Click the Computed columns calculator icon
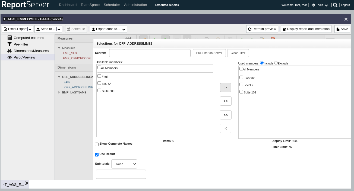Image resolution: width=354 pixels, height=191 pixels. click(x=10, y=38)
